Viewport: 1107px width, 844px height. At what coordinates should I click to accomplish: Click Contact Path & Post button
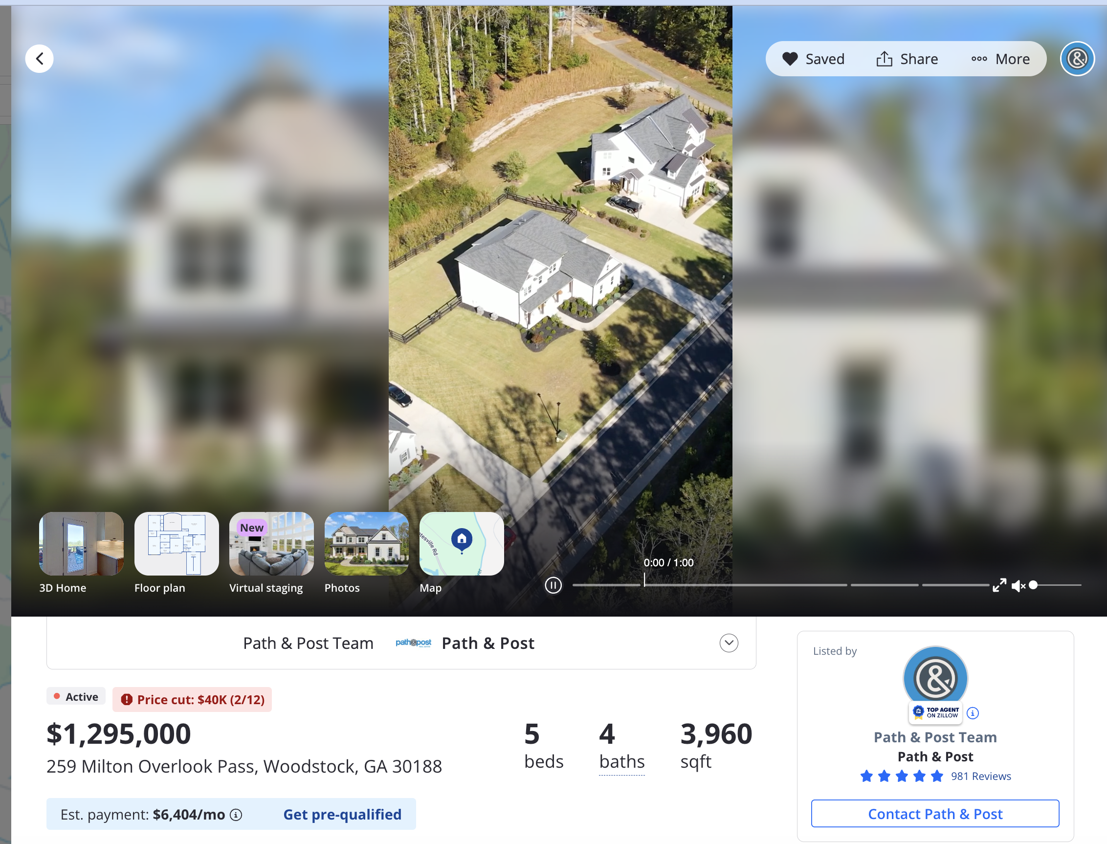935,813
